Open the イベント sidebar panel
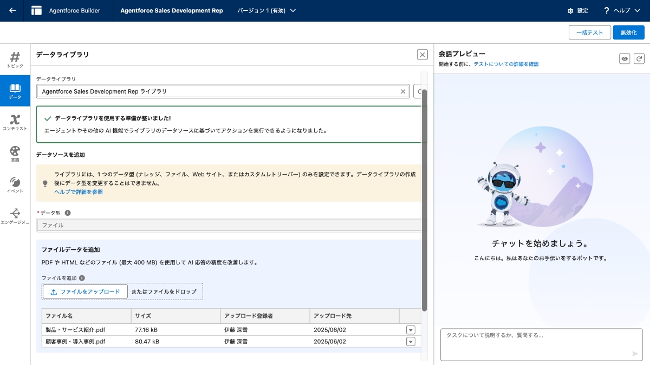The height and width of the screenshot is (365, 650). [15, 185]
